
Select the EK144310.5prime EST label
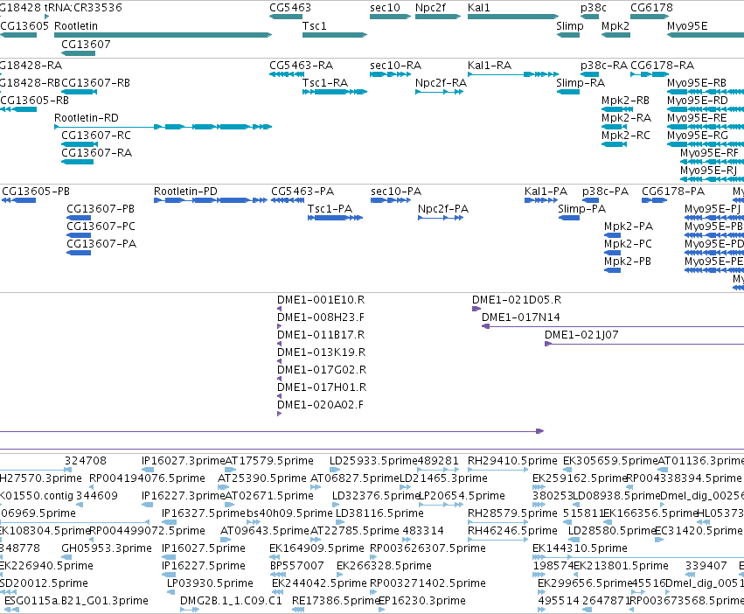[580, 548]
